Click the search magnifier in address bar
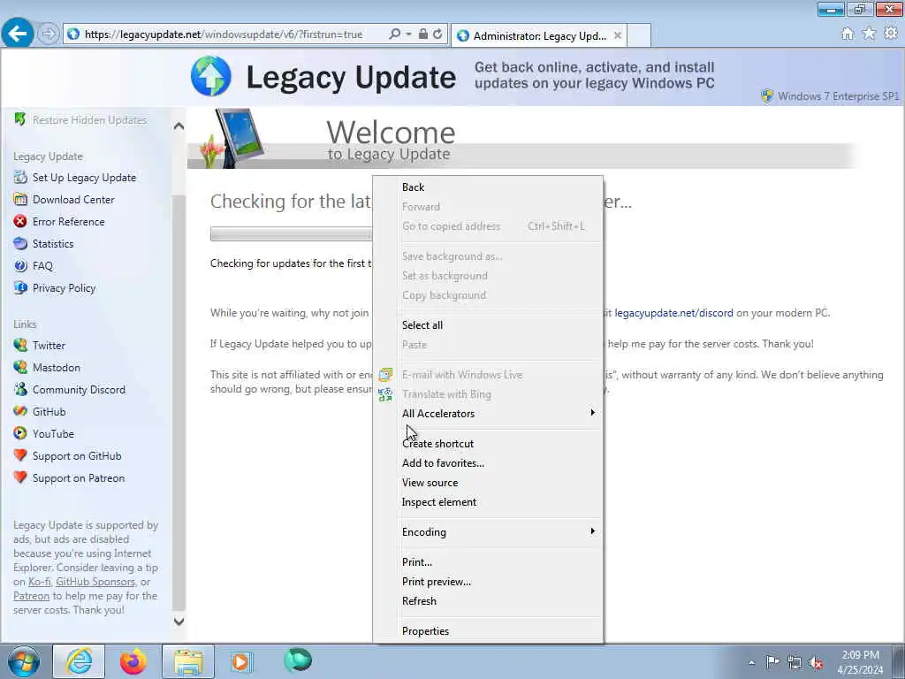 (x=395, y=34)
